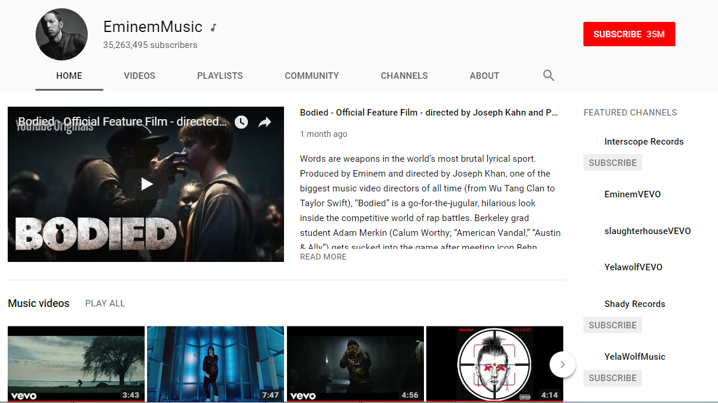The image size is (718, 403).
Task: Open the CHANNELS tab
Action: pyautogui.click(x=404, y=76)
